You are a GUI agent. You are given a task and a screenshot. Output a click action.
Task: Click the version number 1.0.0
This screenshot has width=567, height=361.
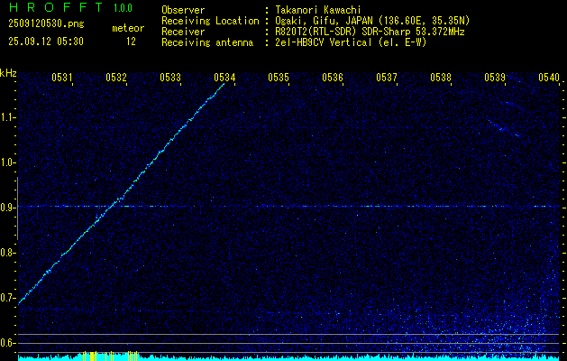(123, 8)
